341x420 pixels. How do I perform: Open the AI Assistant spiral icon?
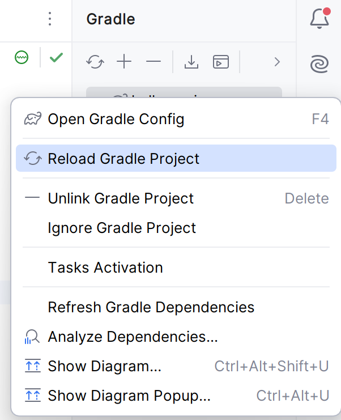pyautogui.click(x=320, y=63)
